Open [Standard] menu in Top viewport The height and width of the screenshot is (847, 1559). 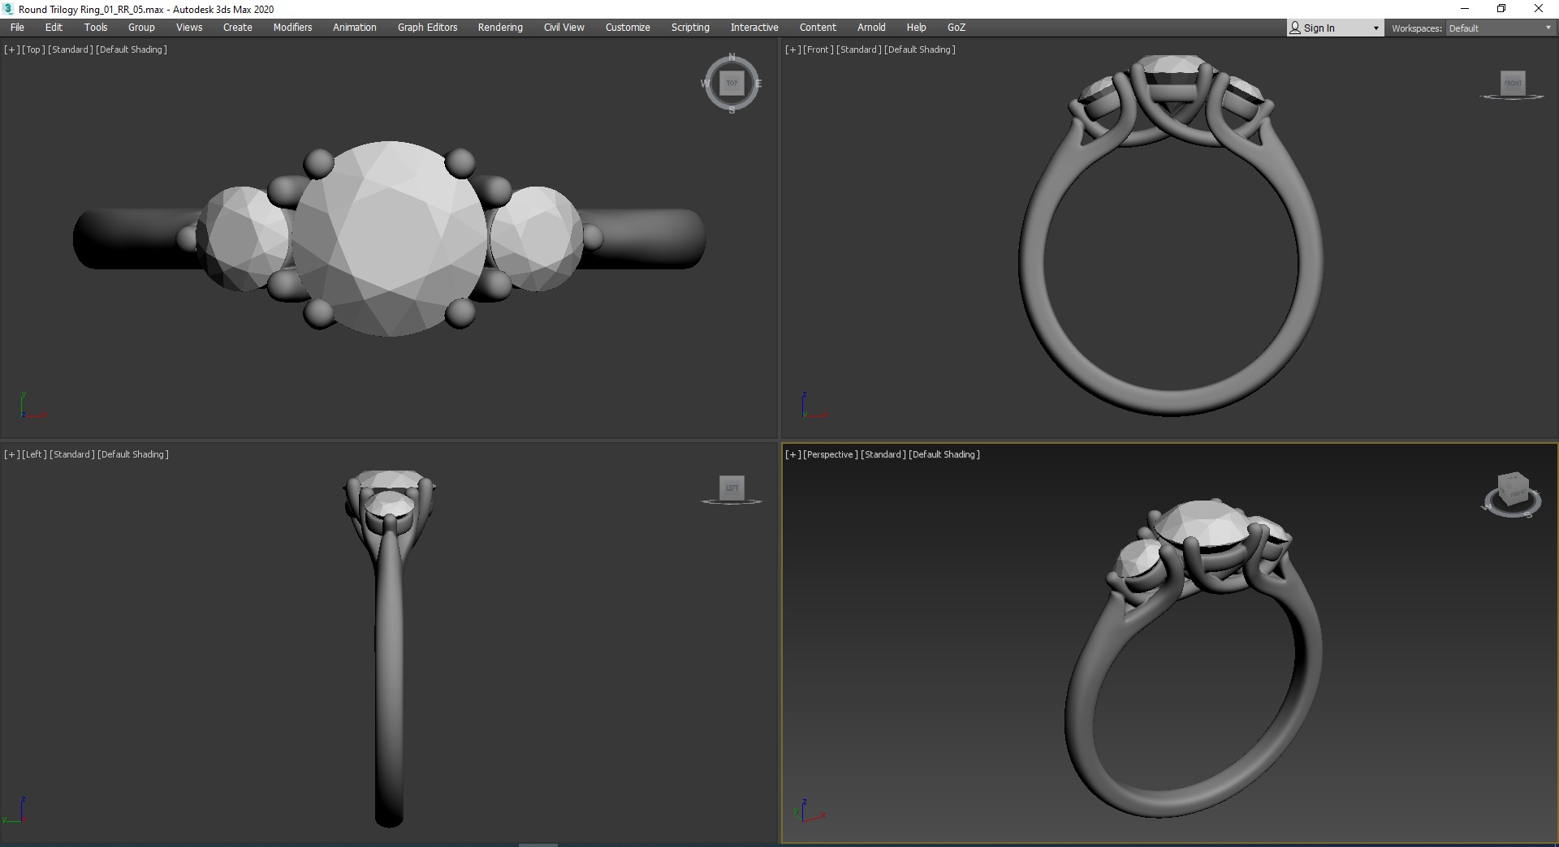tap(71, 49)
